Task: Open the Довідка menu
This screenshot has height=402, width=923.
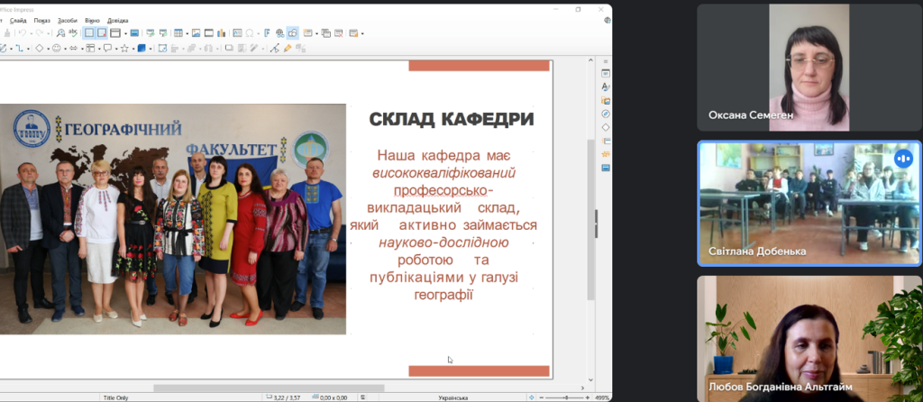Action: click(x=118, y=21)
